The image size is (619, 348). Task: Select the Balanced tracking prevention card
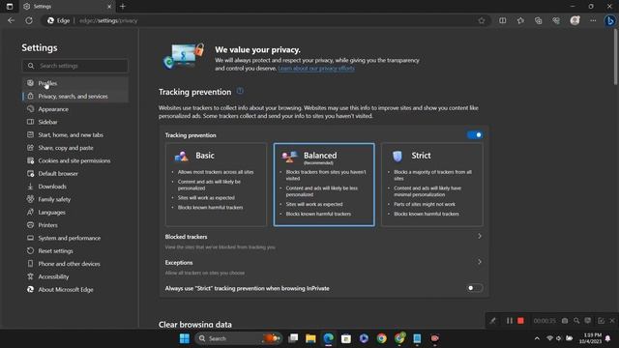point(324,185)
